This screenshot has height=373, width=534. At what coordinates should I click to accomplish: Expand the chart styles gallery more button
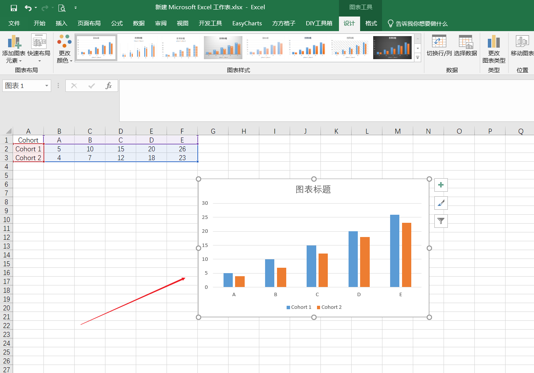(418, 58)
